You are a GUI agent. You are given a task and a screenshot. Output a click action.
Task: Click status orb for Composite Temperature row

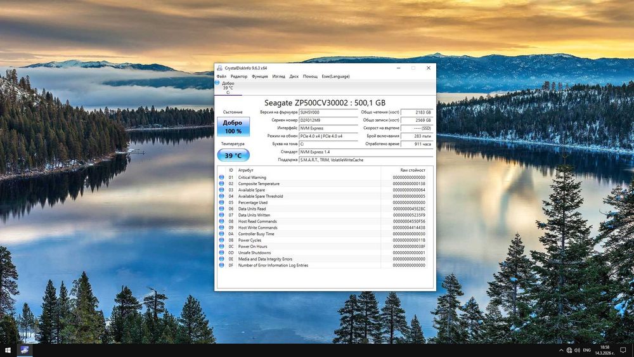tap(221, 183)
